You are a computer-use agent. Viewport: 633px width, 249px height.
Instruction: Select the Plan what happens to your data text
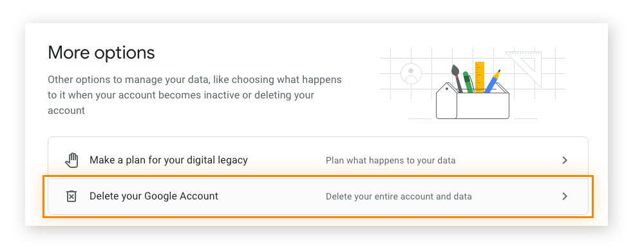pos(390,161)
